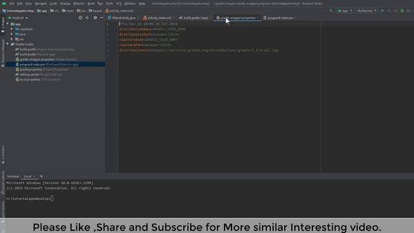
Task: Select the manifests folder item
Action: click(24, 29)
